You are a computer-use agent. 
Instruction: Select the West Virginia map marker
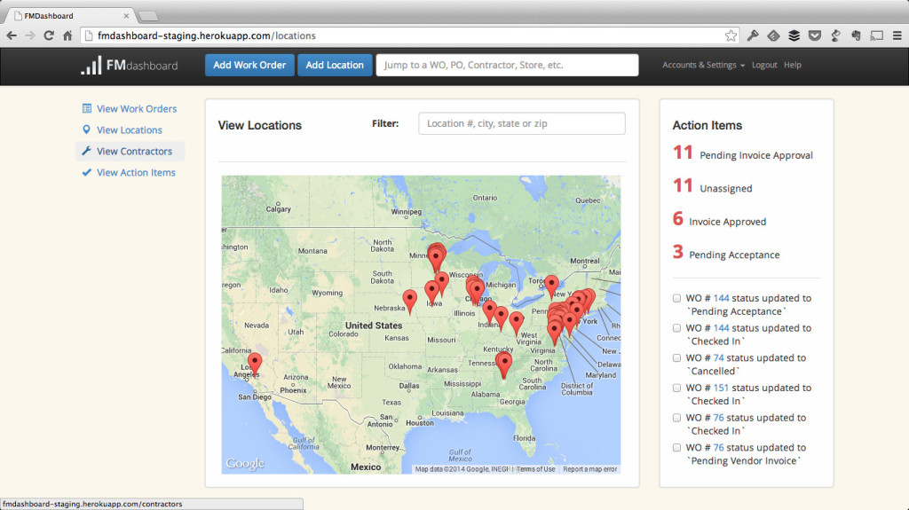516,322
